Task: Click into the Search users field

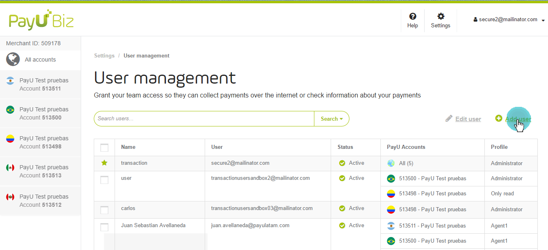Action: [x=204, y=119]
